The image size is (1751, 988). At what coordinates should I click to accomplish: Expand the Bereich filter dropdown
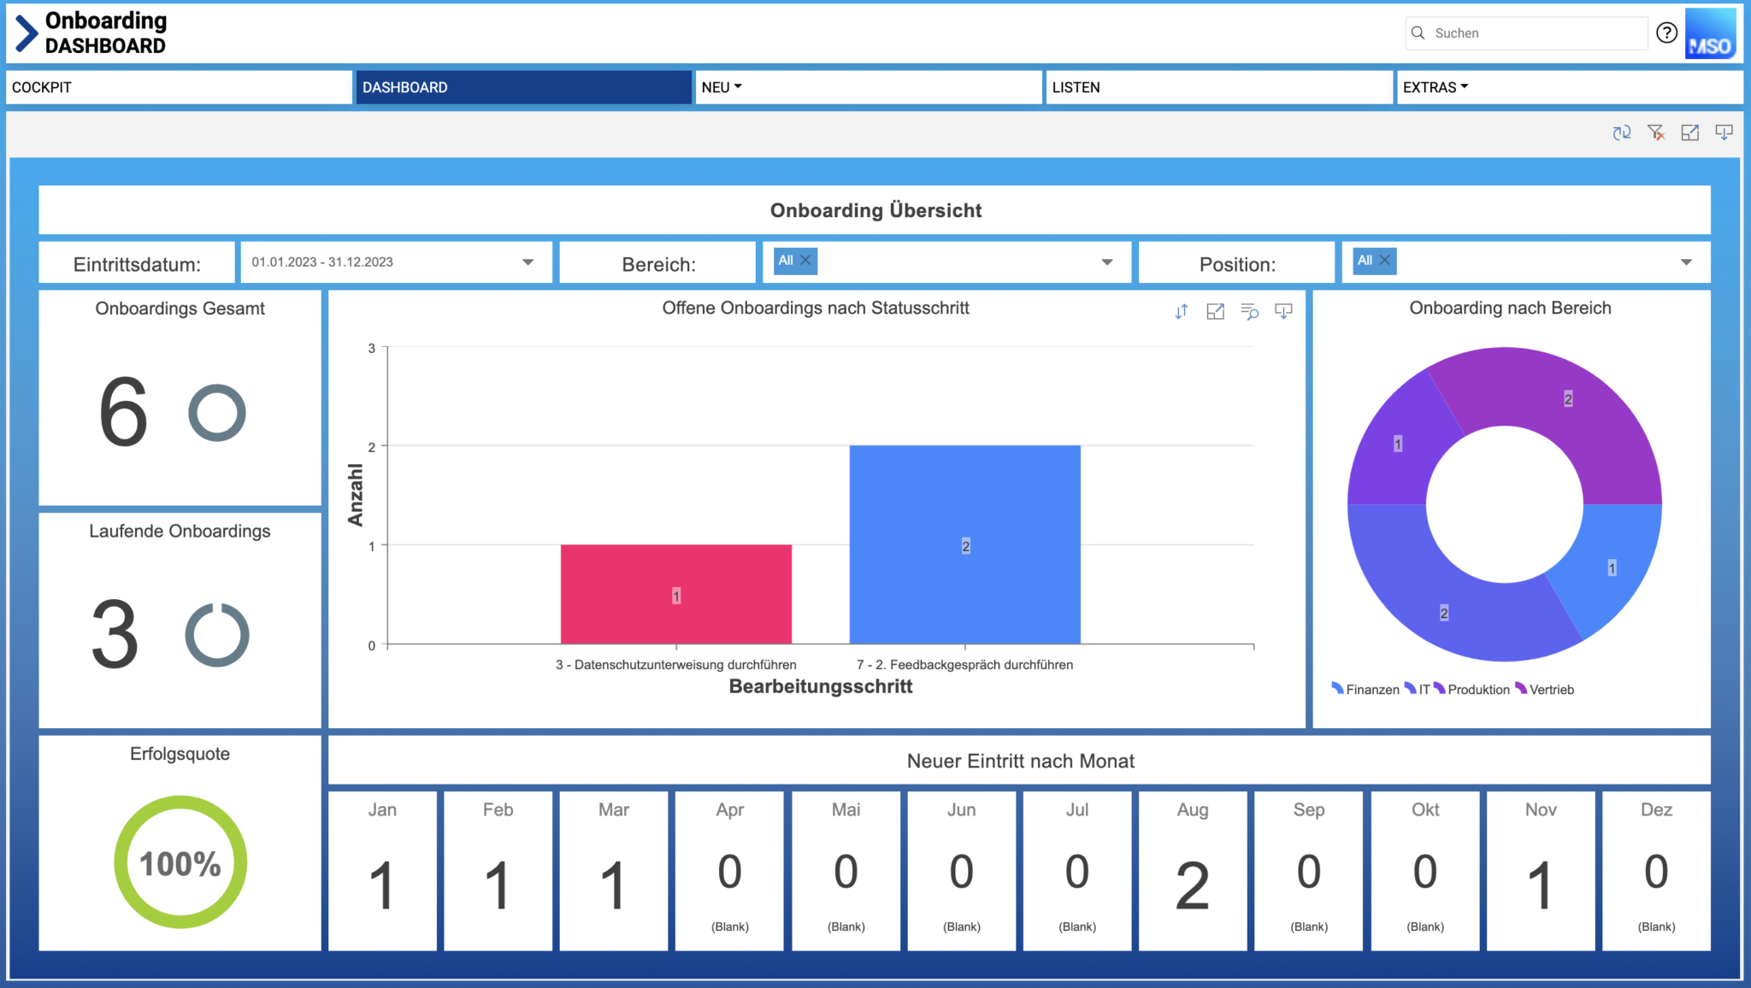[1107, 262]
